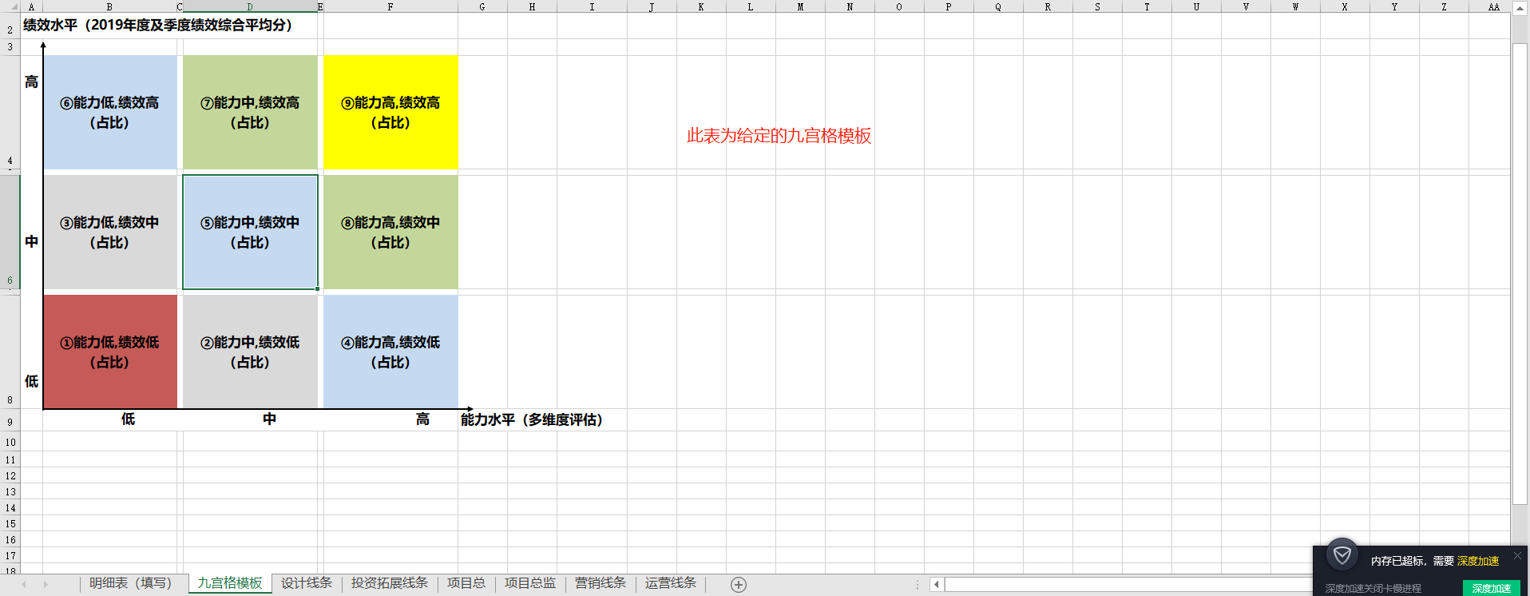This screenshot has height=596, width=1530.
Task: Open the 设计线条 sheet tab
Action: [307, 583]
